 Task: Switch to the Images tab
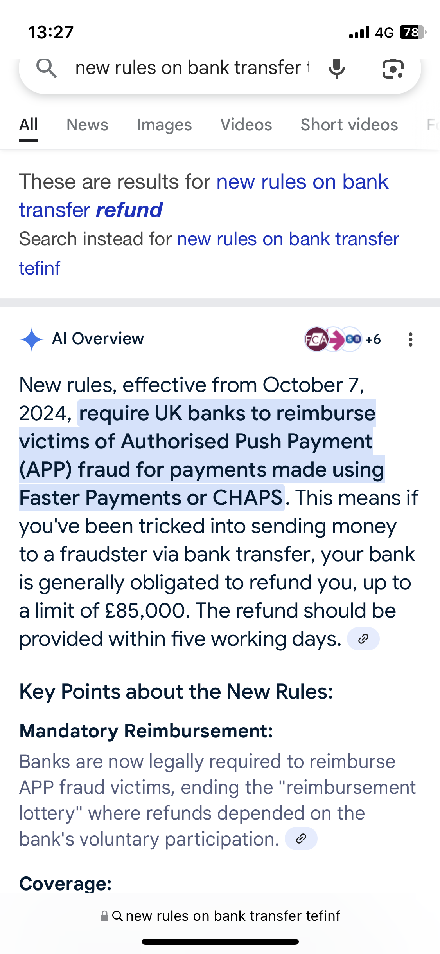click(x=164, y=125)
